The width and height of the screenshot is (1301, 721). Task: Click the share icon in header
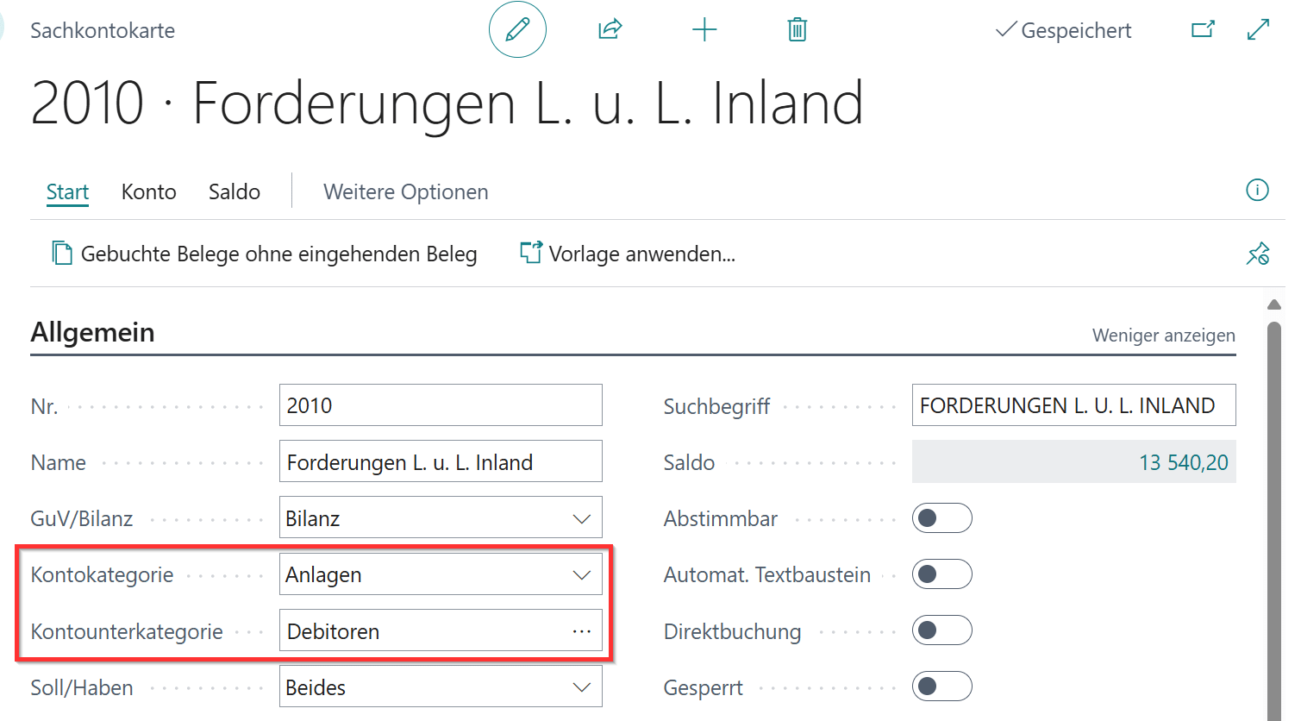610,30
